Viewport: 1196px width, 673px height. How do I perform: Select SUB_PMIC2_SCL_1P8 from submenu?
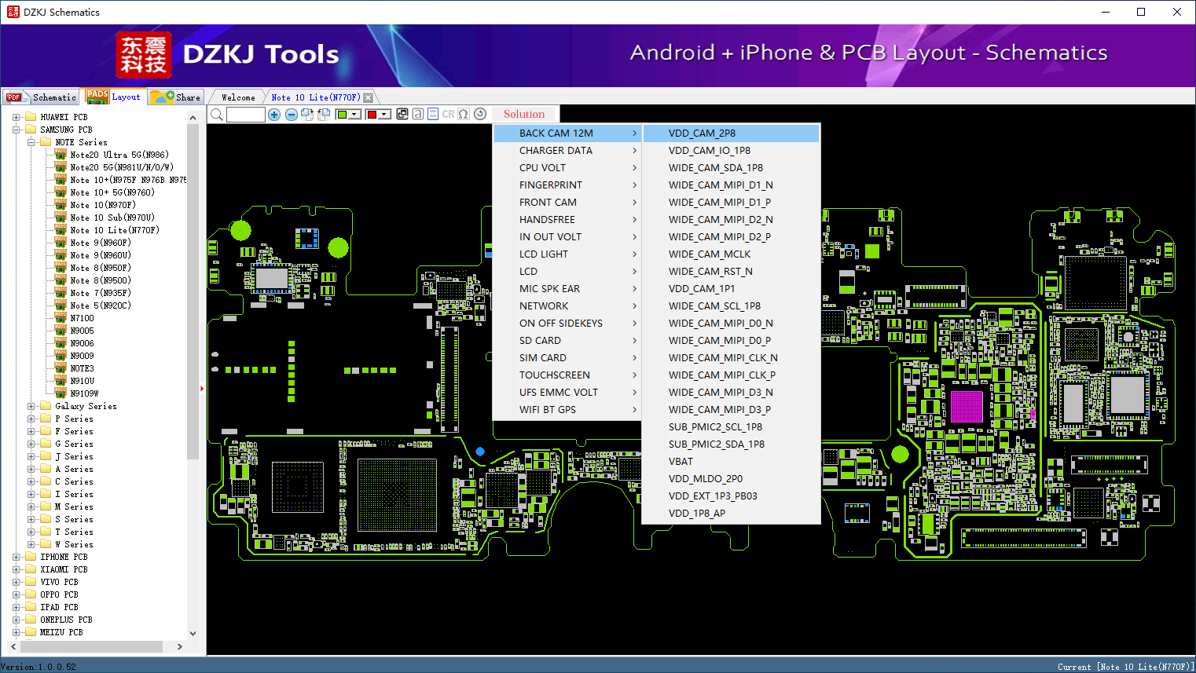coord(731,427)
